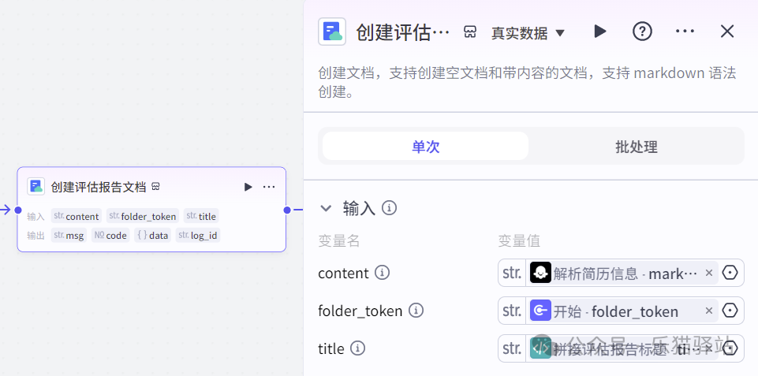Screen dimensions: 758x376
Task: Open the panel header more options menu
Action: pyautogui.click(x=685, y=32)
